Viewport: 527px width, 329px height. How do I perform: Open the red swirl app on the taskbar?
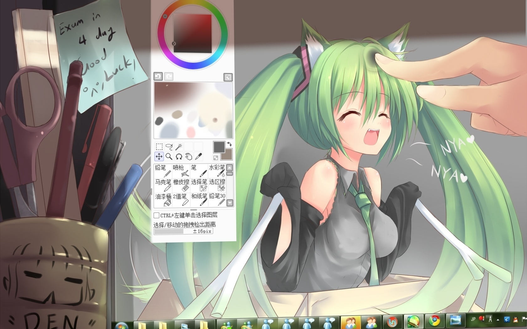pos(392,321)
